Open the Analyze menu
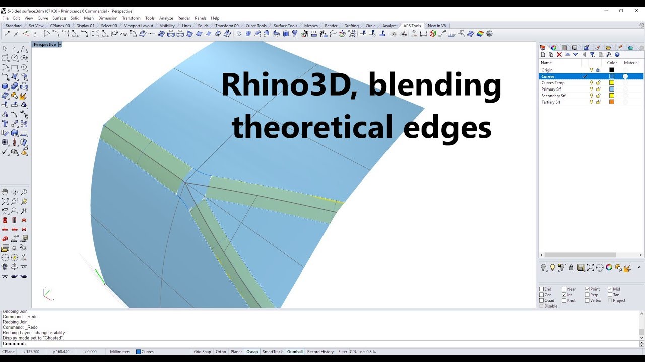 click(x=166, y=18)
